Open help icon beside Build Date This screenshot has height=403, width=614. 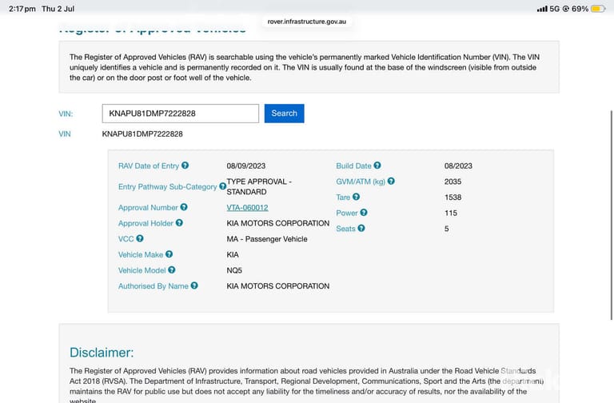(x=377, y=166)
